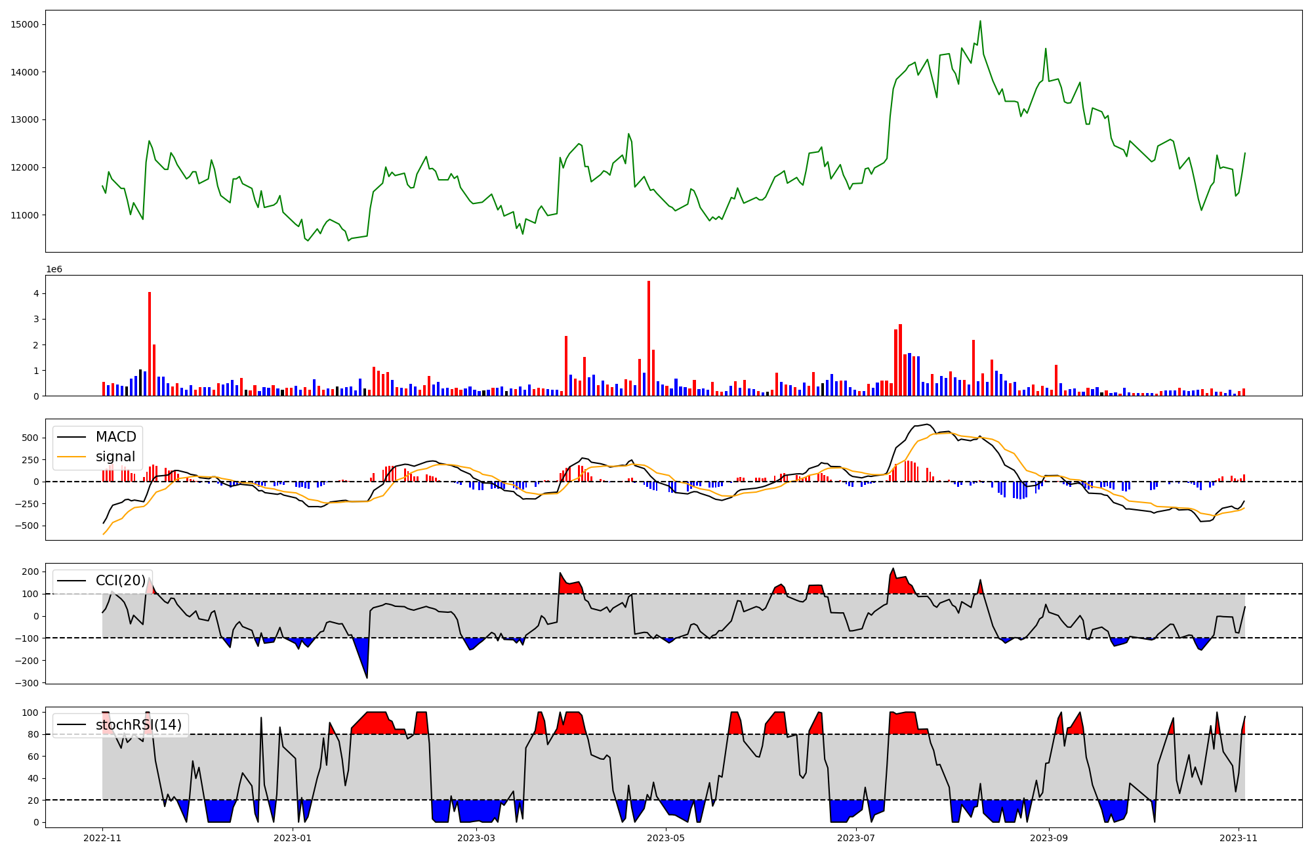
Task: Click the highest peak of the green price line
Action: pos(980,22)
